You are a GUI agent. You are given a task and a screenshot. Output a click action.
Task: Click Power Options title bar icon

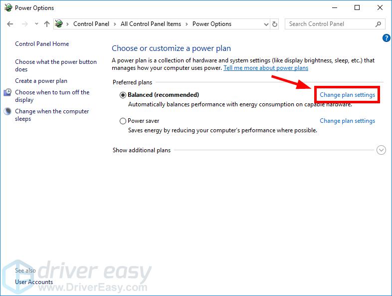click(x=8, y=7)
